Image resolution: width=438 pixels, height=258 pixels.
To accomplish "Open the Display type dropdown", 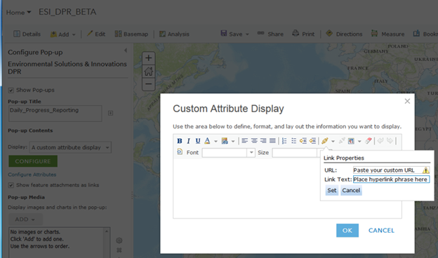I will (x=70, y=147).
